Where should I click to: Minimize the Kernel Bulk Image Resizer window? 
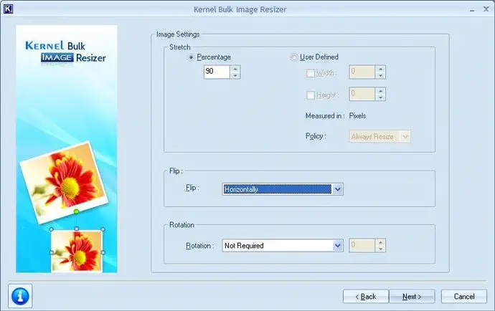coord(472,10)
